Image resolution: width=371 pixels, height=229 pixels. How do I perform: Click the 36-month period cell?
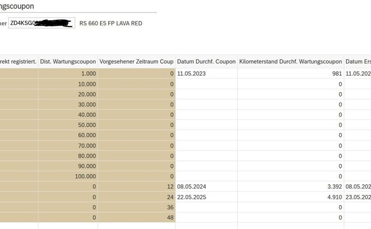[136, 207]
